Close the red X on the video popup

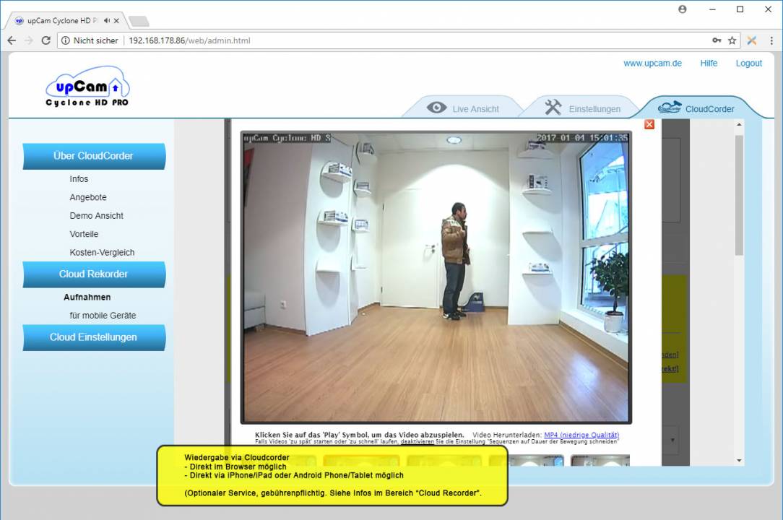pyautogui.click(x=649, y=124)
